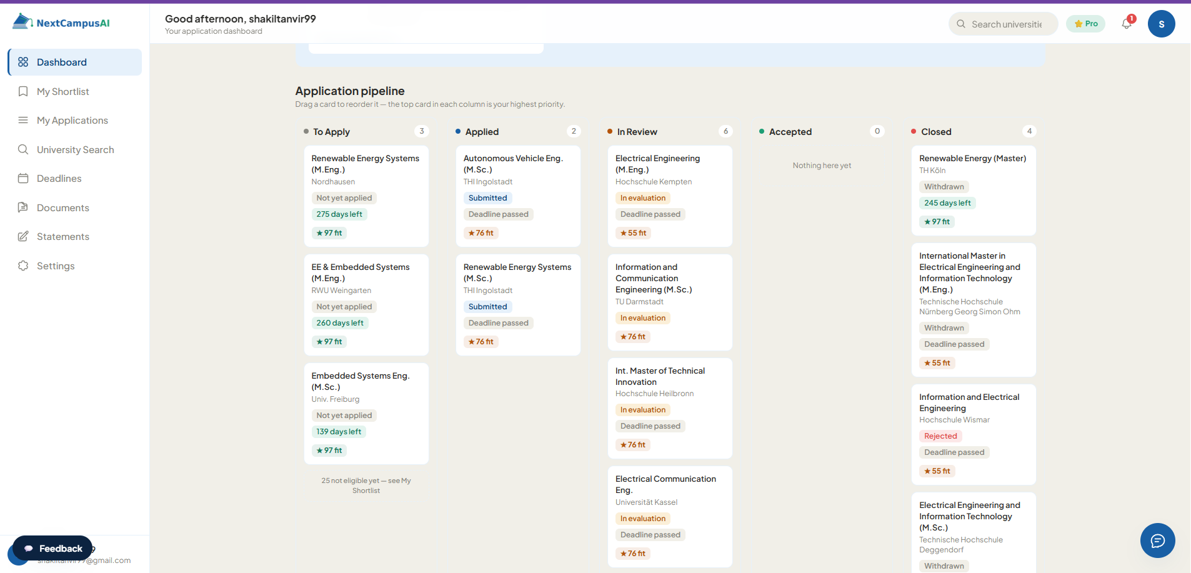This screenshot has height=573, width=1191.
Task: Click the To Apply count badge 3
Action: [x=422, y=131]
